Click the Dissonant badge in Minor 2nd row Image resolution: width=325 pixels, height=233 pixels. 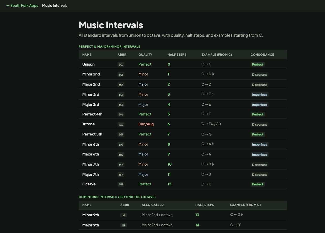pyautogui.click(x=259, y=75)
